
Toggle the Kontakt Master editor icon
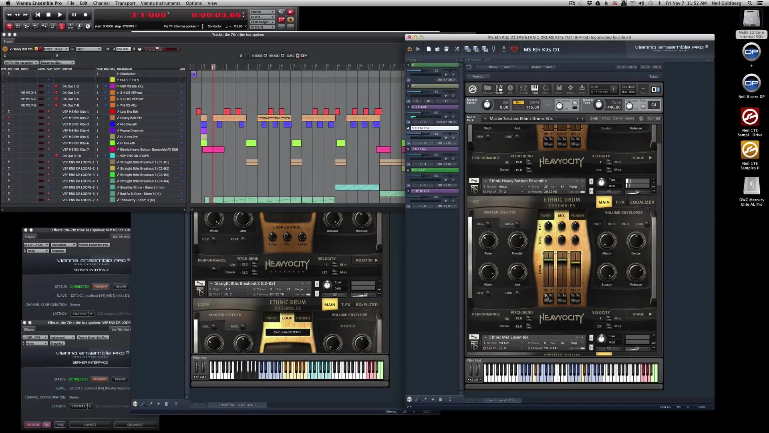(499, 89)
